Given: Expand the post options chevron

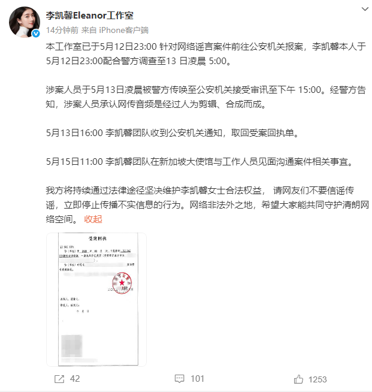Looking at the screenshot, I should pos(365,9).
